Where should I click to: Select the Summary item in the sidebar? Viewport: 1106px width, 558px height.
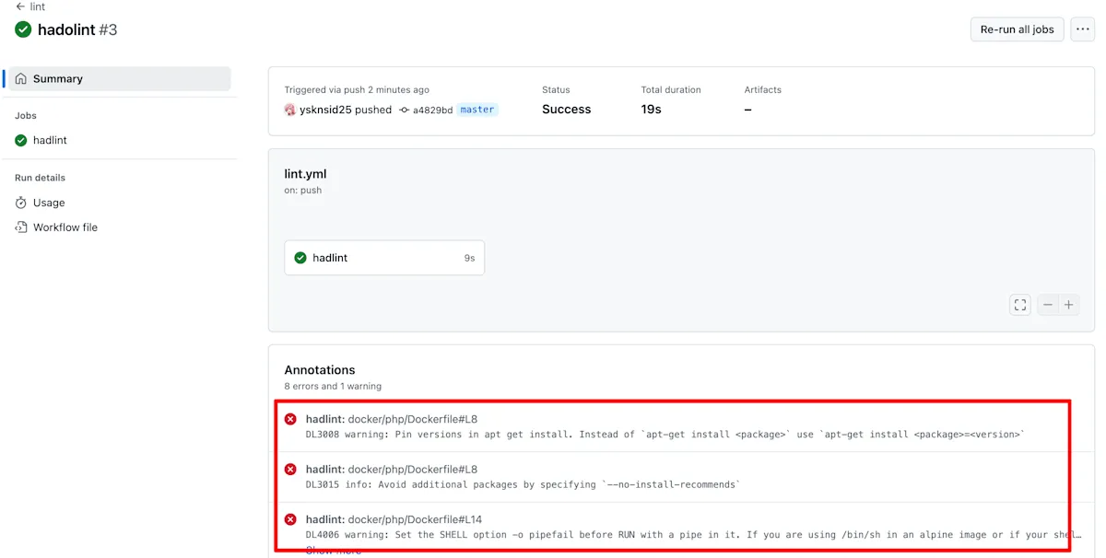pos(117,79)
